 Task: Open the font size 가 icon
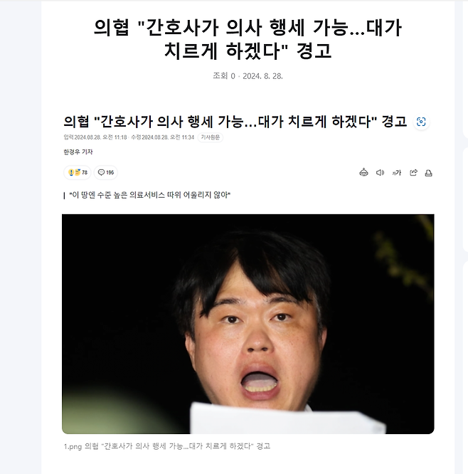[396, 173]
